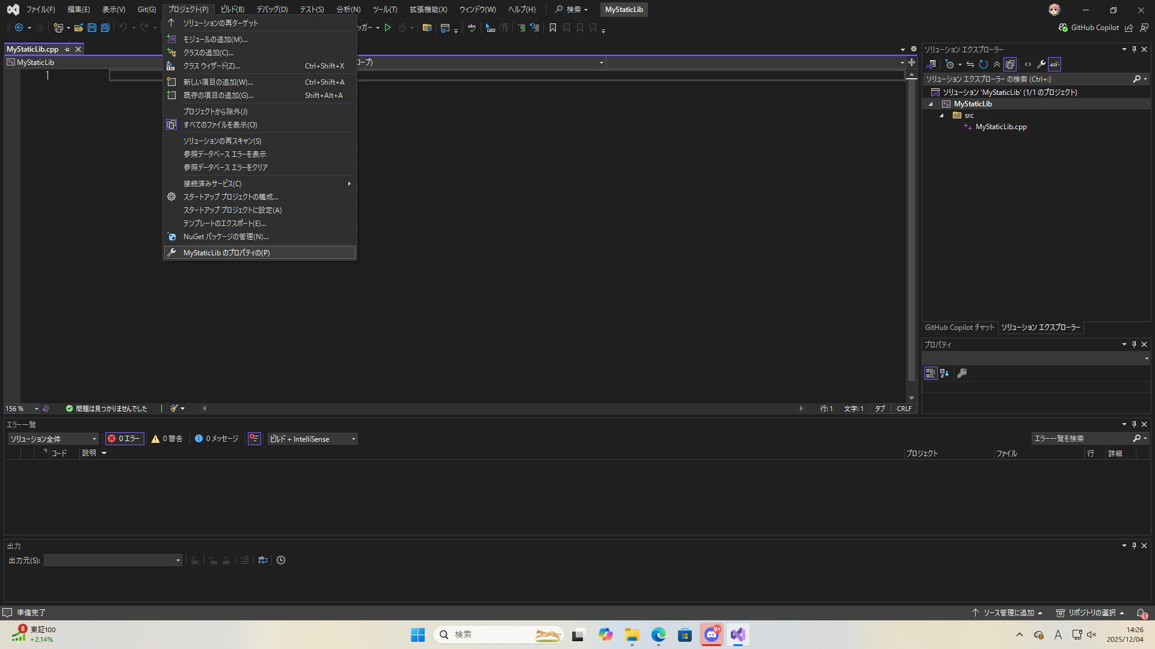Open the ビルド + IntelliSense dropdown
The width and height of the screenshot is (1155, 649).
313,439
